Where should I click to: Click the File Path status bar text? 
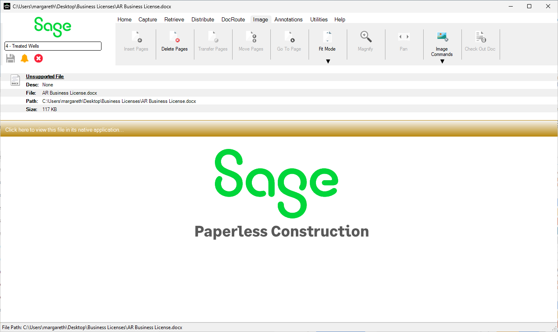click(x=92, y=327)
